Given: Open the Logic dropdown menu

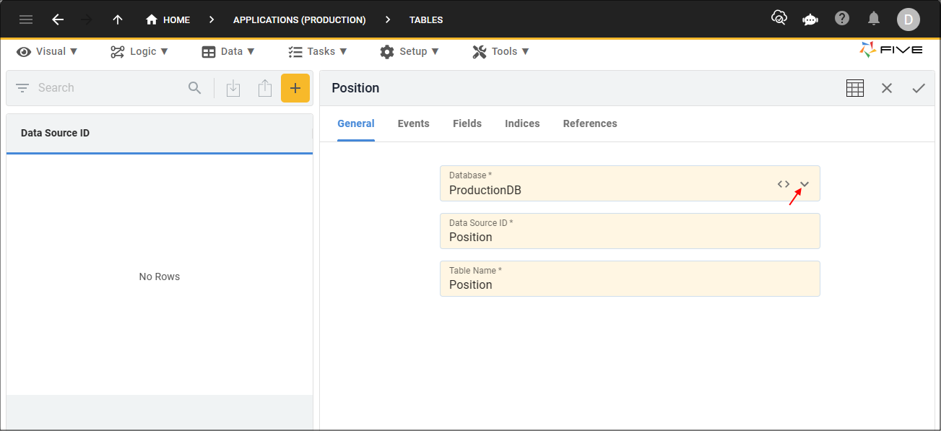Looking at the screenshot, I should [x=139, y=51].
